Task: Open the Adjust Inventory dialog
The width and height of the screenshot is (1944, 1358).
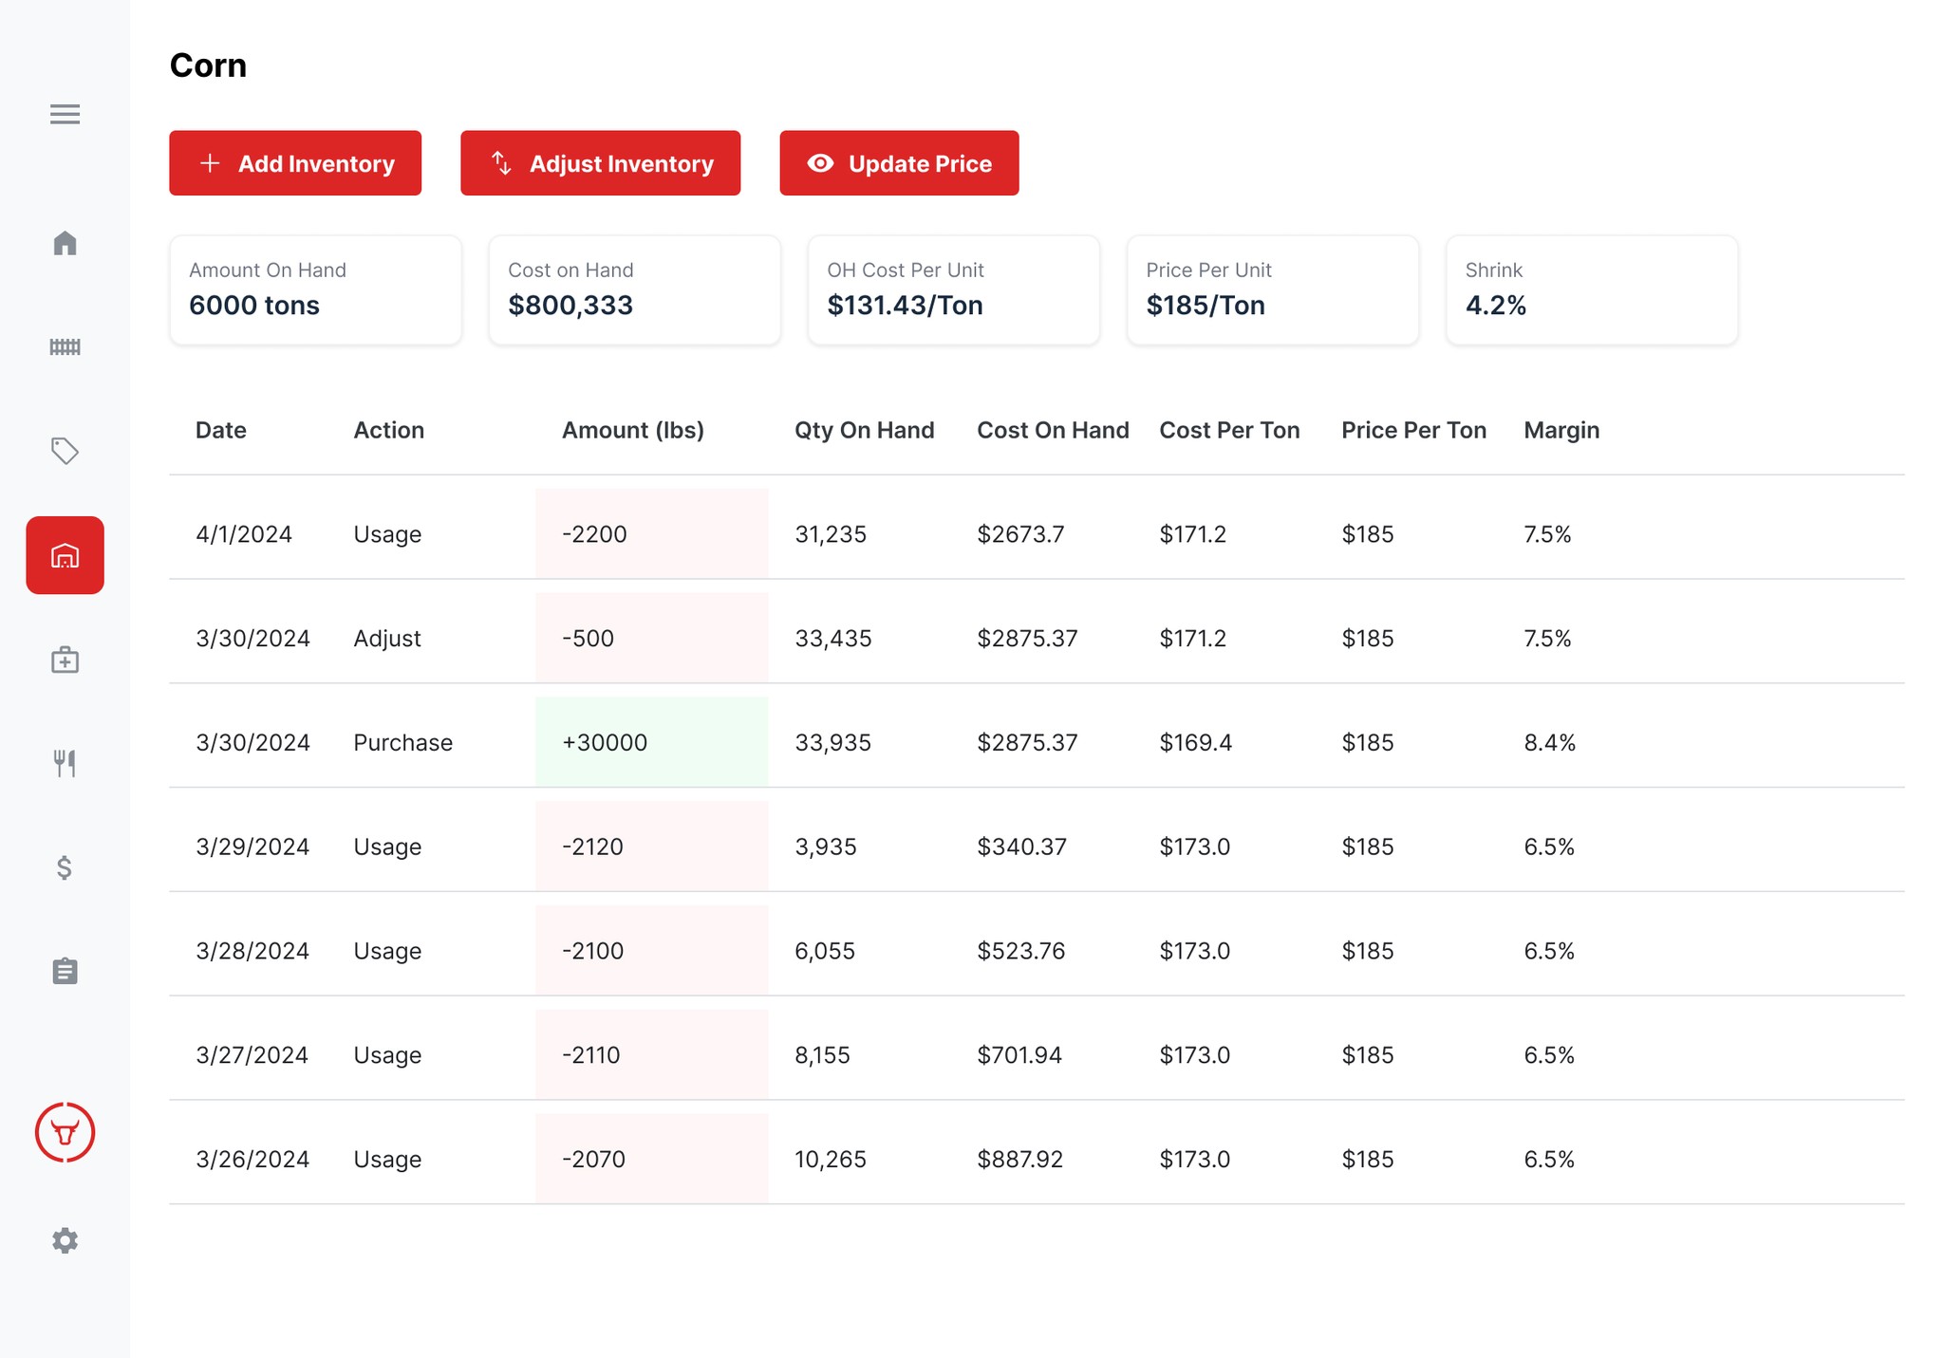Action: point(600,162)
